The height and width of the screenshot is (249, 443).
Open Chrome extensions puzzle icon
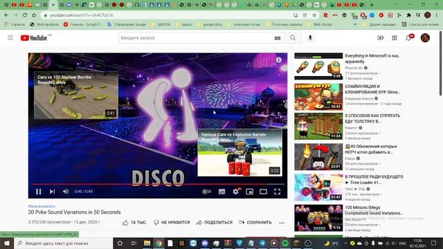(408, 15)
